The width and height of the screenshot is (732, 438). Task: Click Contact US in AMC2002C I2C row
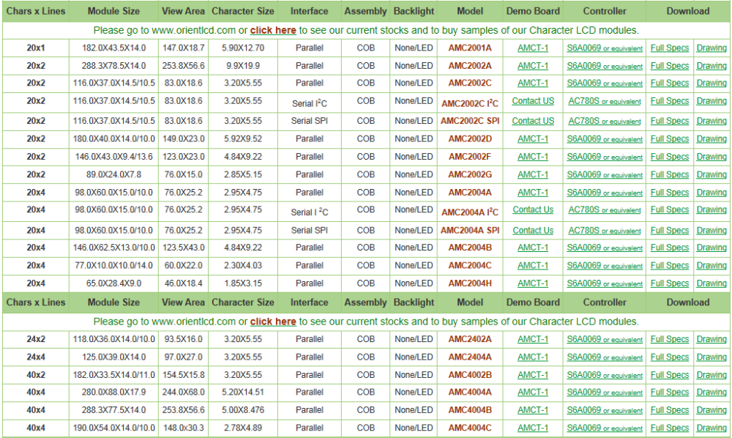pyautogui.click(x=533, y=101)
